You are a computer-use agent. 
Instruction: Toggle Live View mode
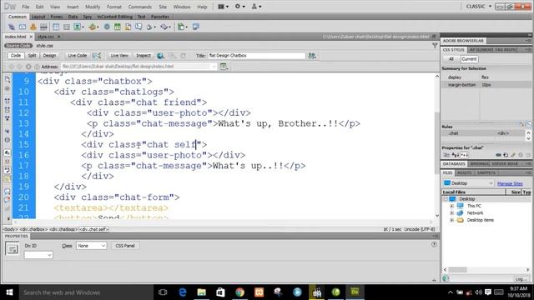(119, 56)
